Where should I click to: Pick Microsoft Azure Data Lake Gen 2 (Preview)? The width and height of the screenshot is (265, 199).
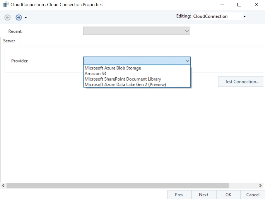[x=125, y=85]
